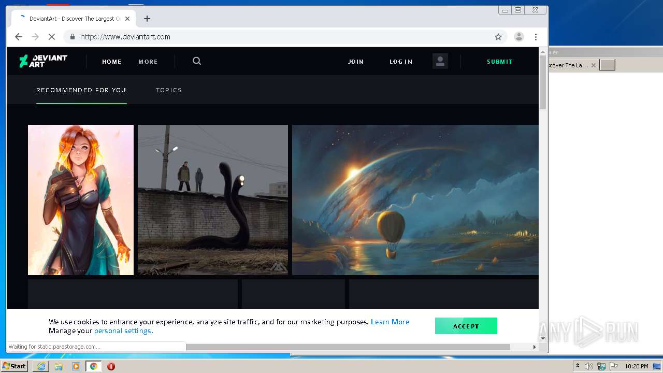663x373 pixels.
Task: Select the Chrome taskbar icon
Action: pyautogui.click(x=94, y=366)
